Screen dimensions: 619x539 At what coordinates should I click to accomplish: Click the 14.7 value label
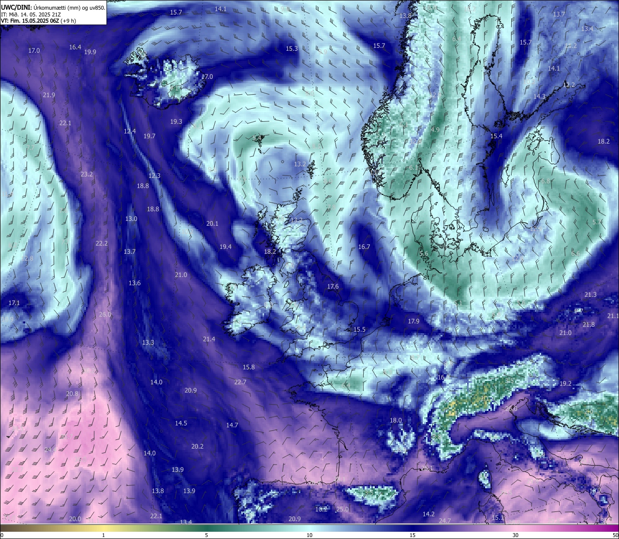click(x=232, y=425)
